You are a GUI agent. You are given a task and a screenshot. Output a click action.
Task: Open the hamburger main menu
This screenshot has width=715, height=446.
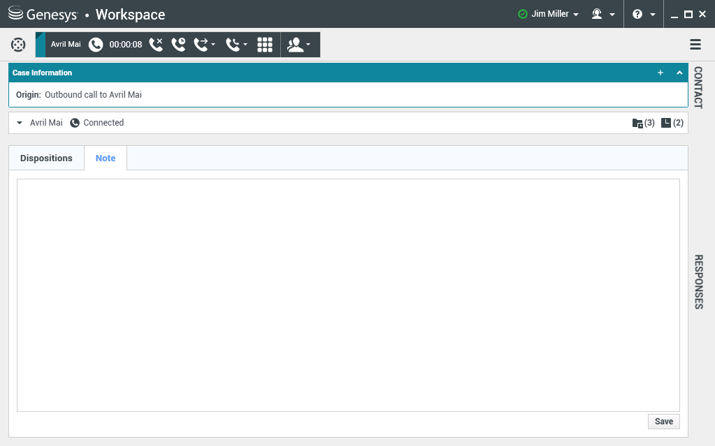coord(695,44)
